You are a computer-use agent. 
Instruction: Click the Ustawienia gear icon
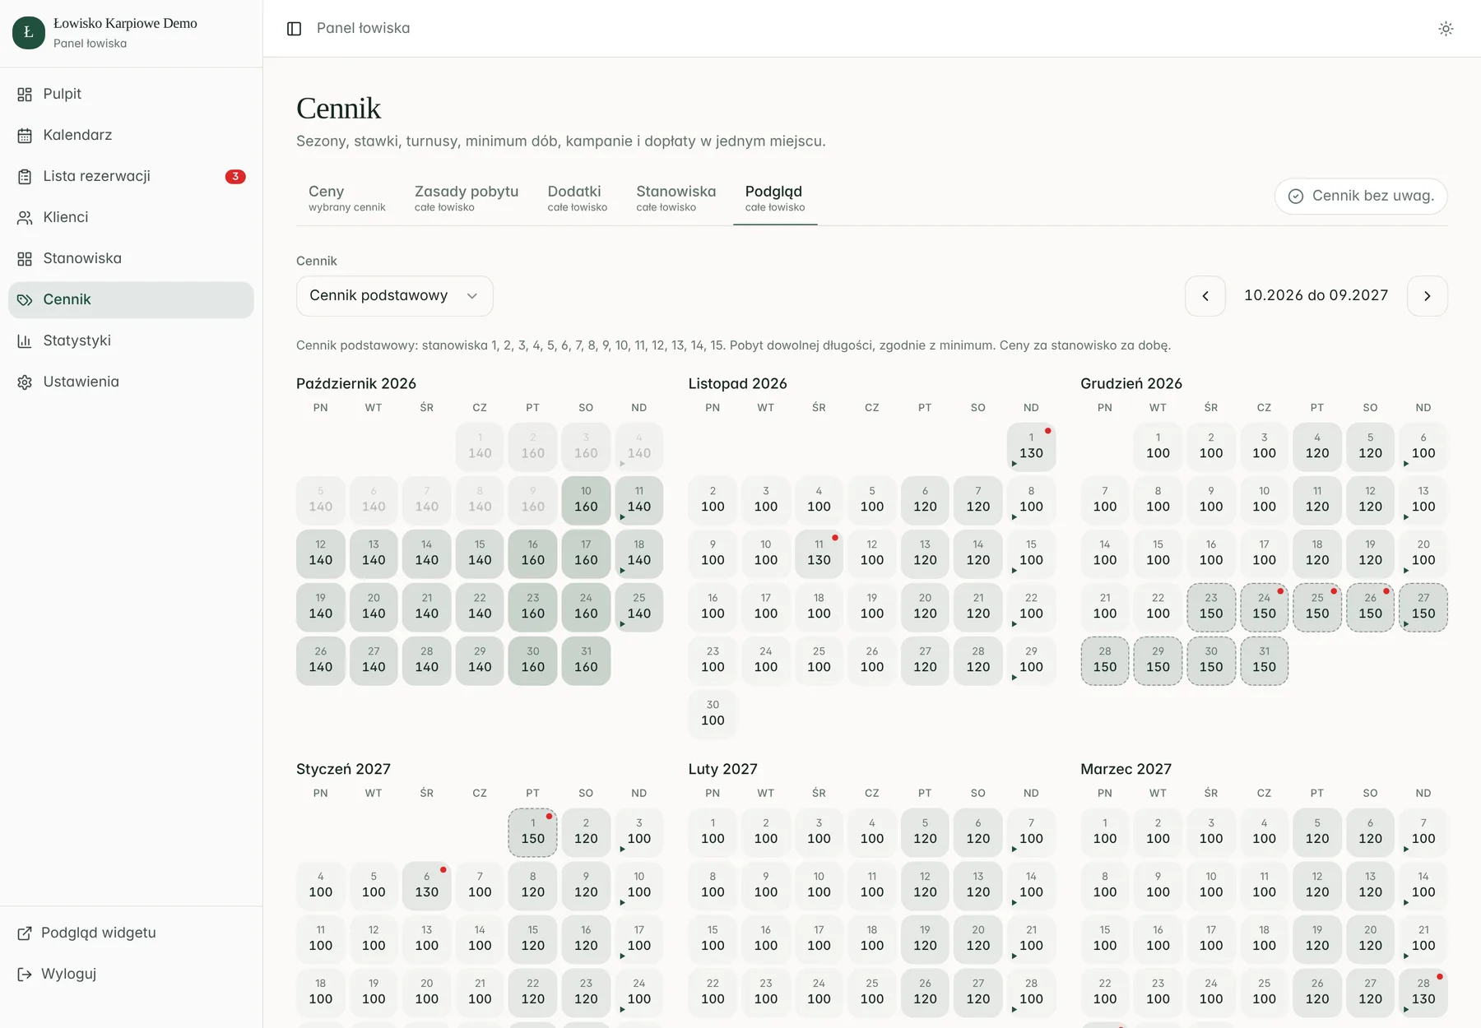[x=25, y=382]
